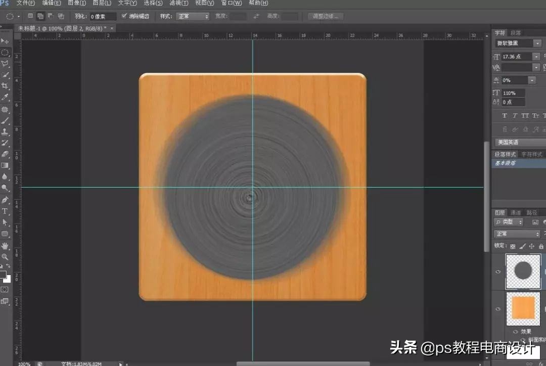Click the lock transparent pixels icon
The height and width of the screenshot is (366, 546).
point(513,246)
